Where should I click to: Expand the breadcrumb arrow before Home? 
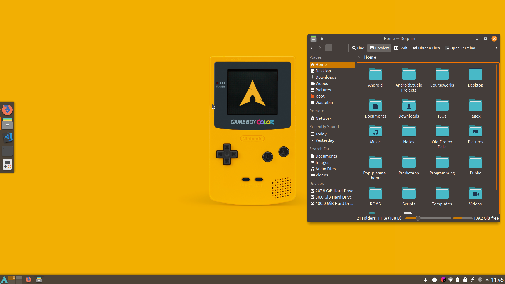(358, 57)
